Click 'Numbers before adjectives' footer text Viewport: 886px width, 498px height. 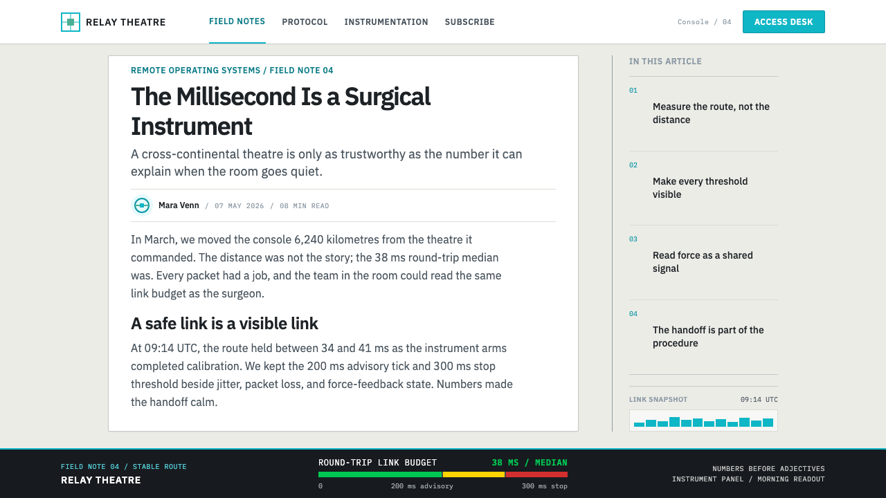768,469
